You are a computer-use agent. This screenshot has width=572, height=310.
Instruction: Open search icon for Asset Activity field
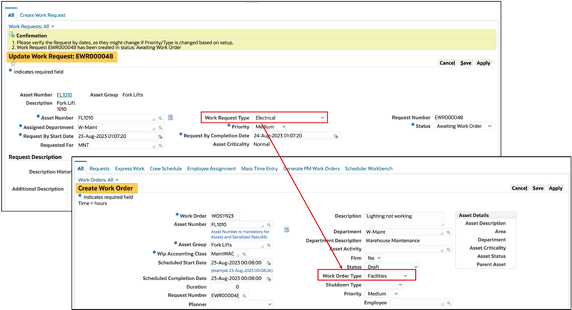click(x=448, y=250)
